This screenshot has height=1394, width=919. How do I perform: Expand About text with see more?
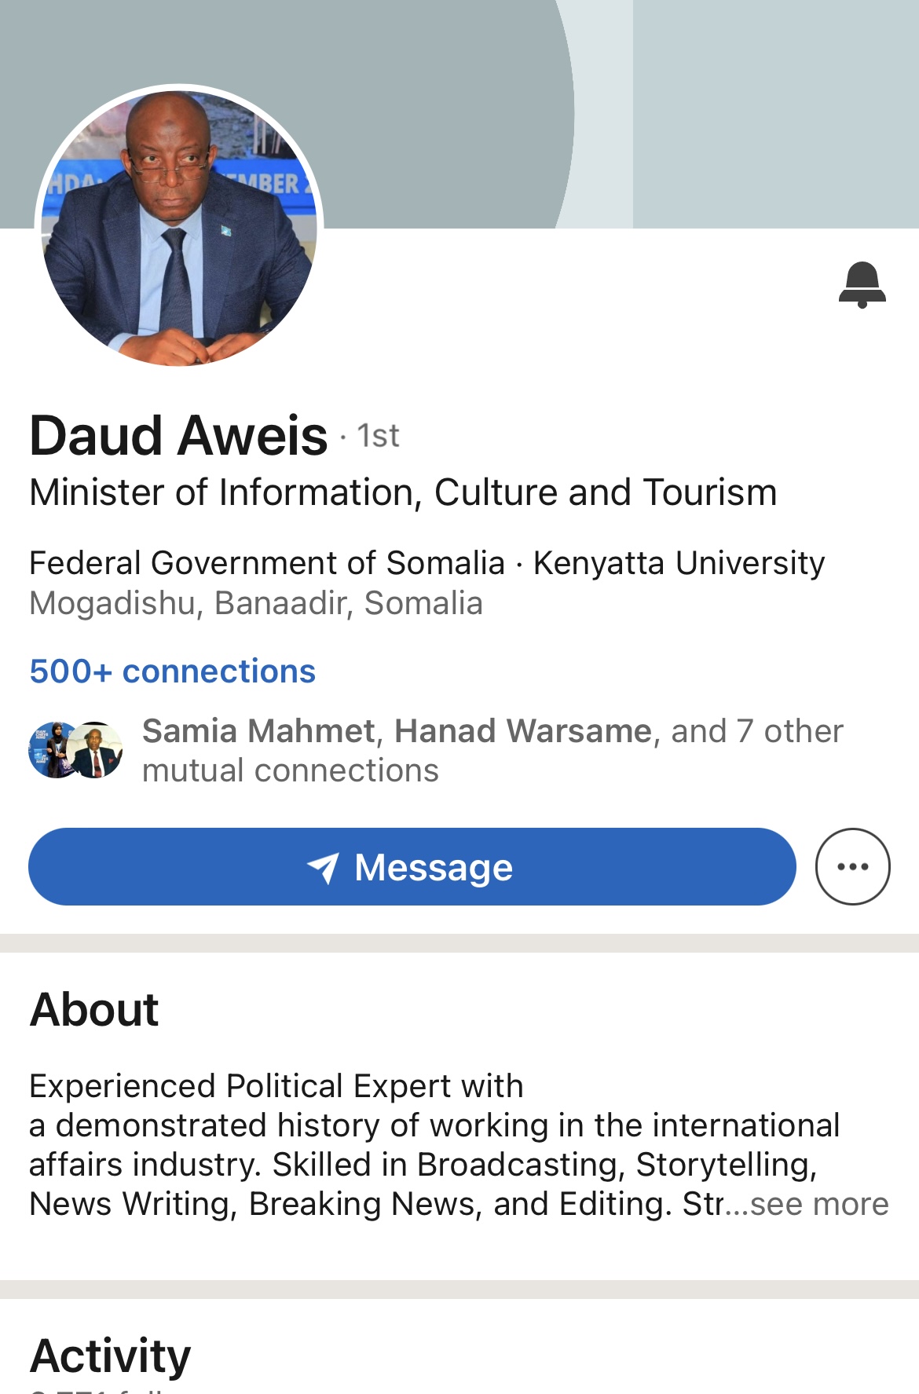(x=819, y=1204)
